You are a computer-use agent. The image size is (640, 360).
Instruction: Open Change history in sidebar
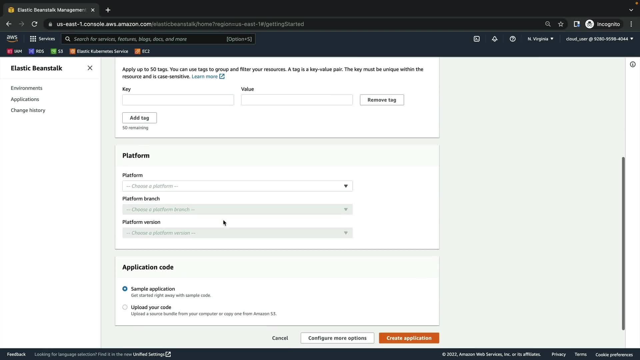(28, 110)
